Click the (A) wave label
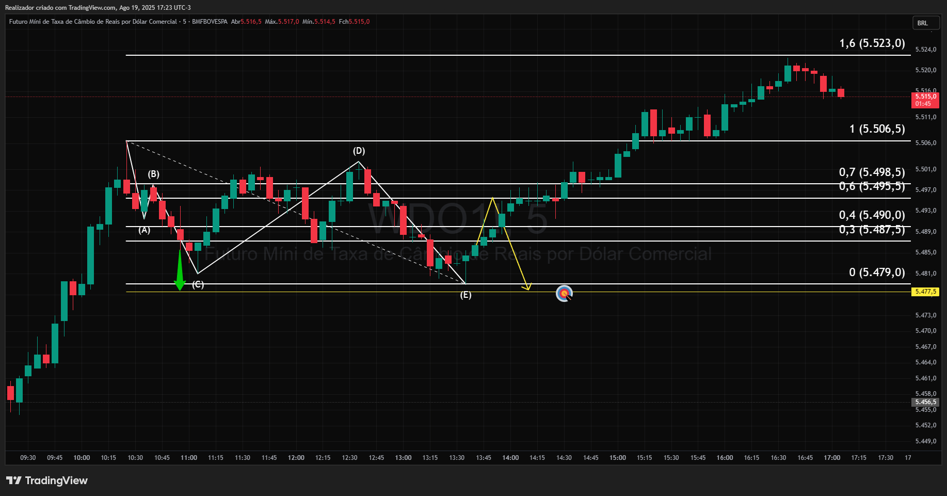This screenshot has width=947, height=496. [144, 230]
